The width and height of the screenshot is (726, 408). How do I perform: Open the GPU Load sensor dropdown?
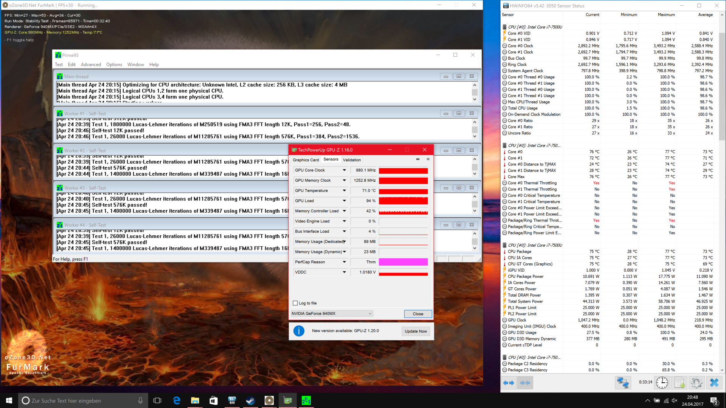344,201
